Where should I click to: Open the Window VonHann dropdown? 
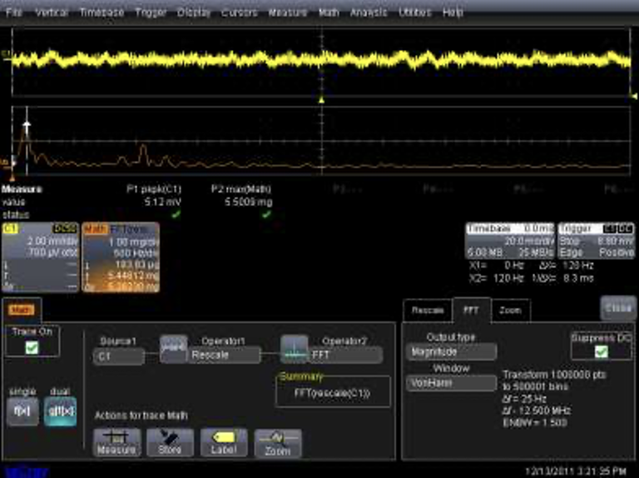click(x=450, y=383)
